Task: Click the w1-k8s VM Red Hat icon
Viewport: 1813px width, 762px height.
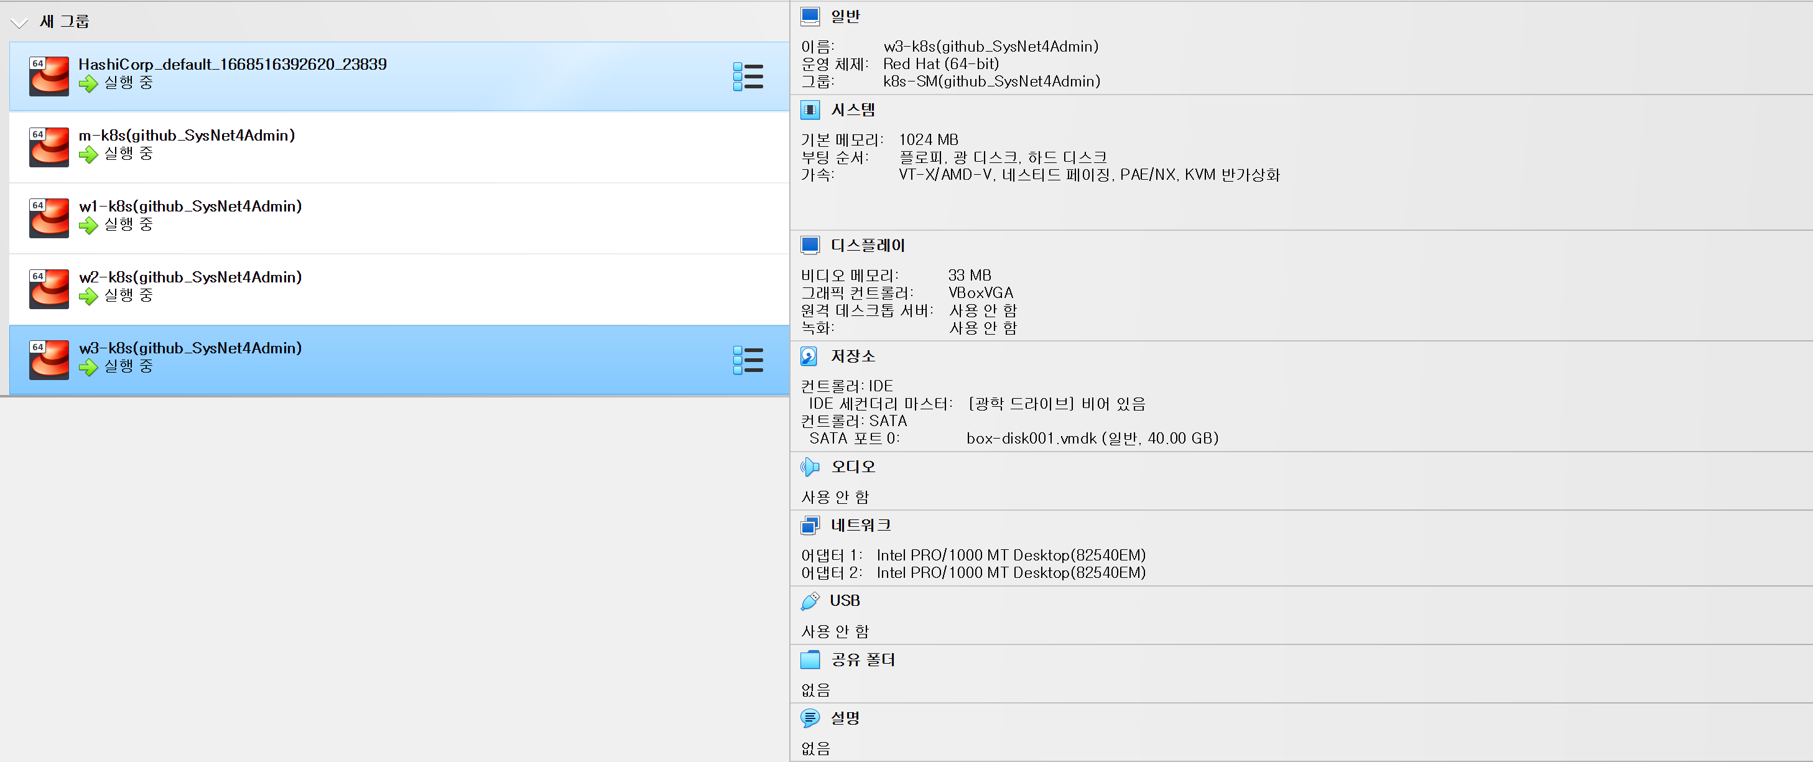Action: click(x=49, y=218)
